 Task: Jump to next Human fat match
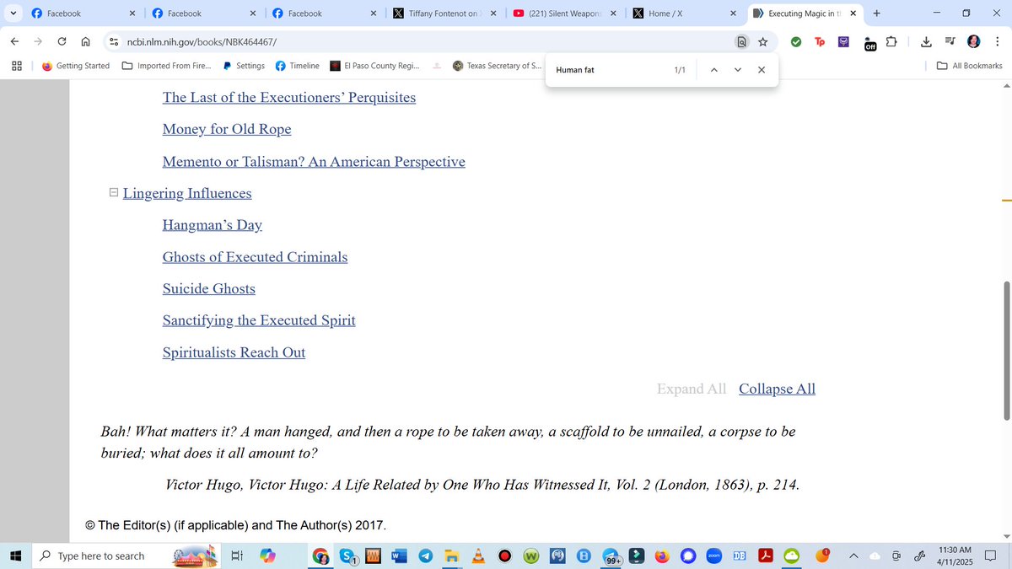737,70
